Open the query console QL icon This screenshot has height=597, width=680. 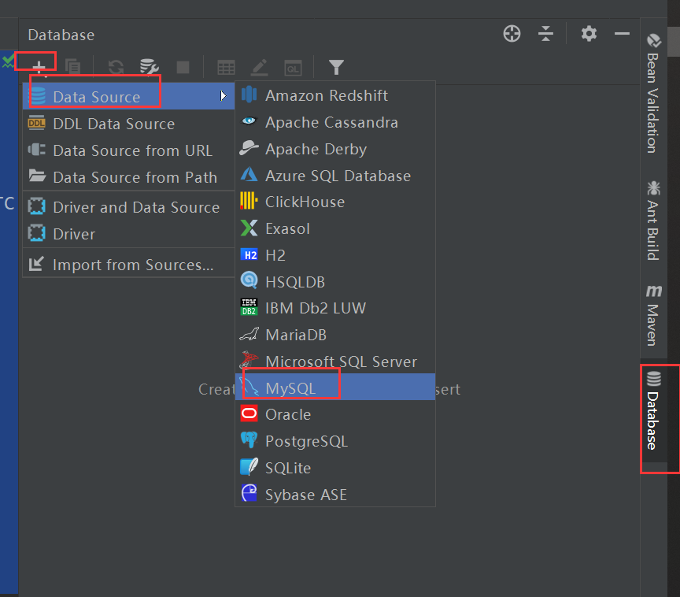pyautogui.click(x=293, y=68)
